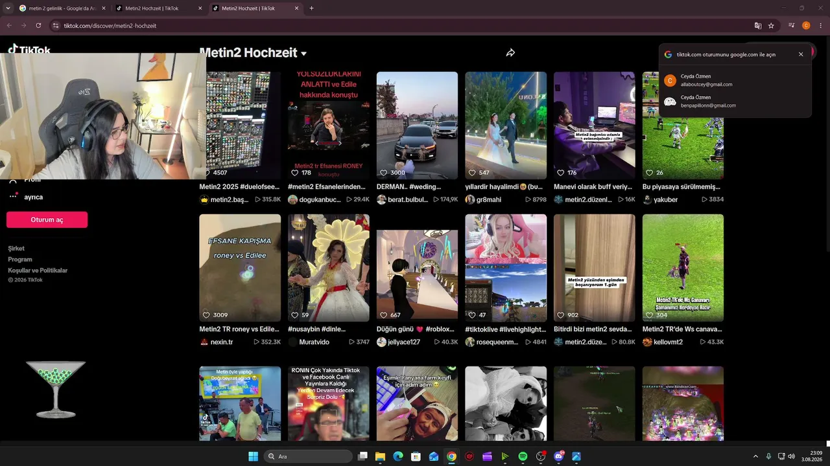
Task: Open the Chrome profile avatar
Action: point(806,26)
